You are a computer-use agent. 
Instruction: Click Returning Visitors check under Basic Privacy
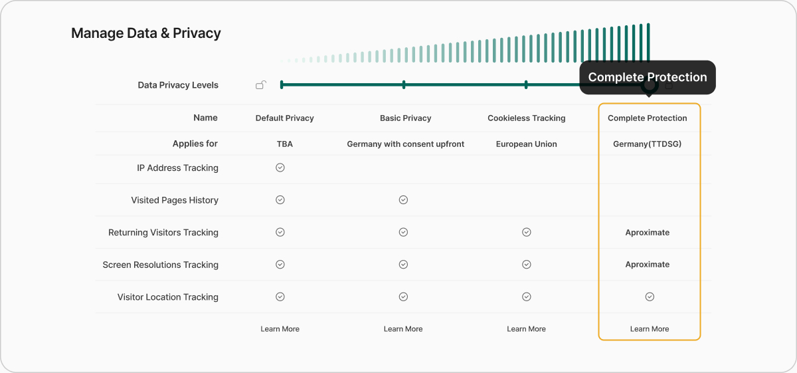click(403, 232)
